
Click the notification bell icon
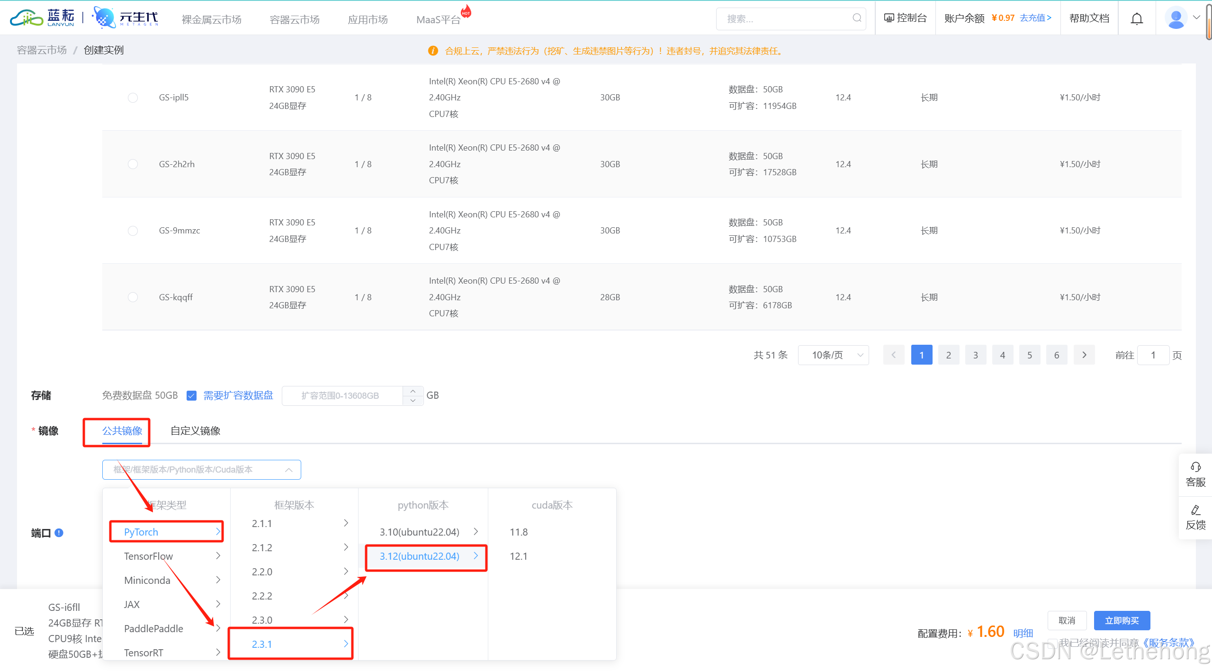coord(1137,18)
